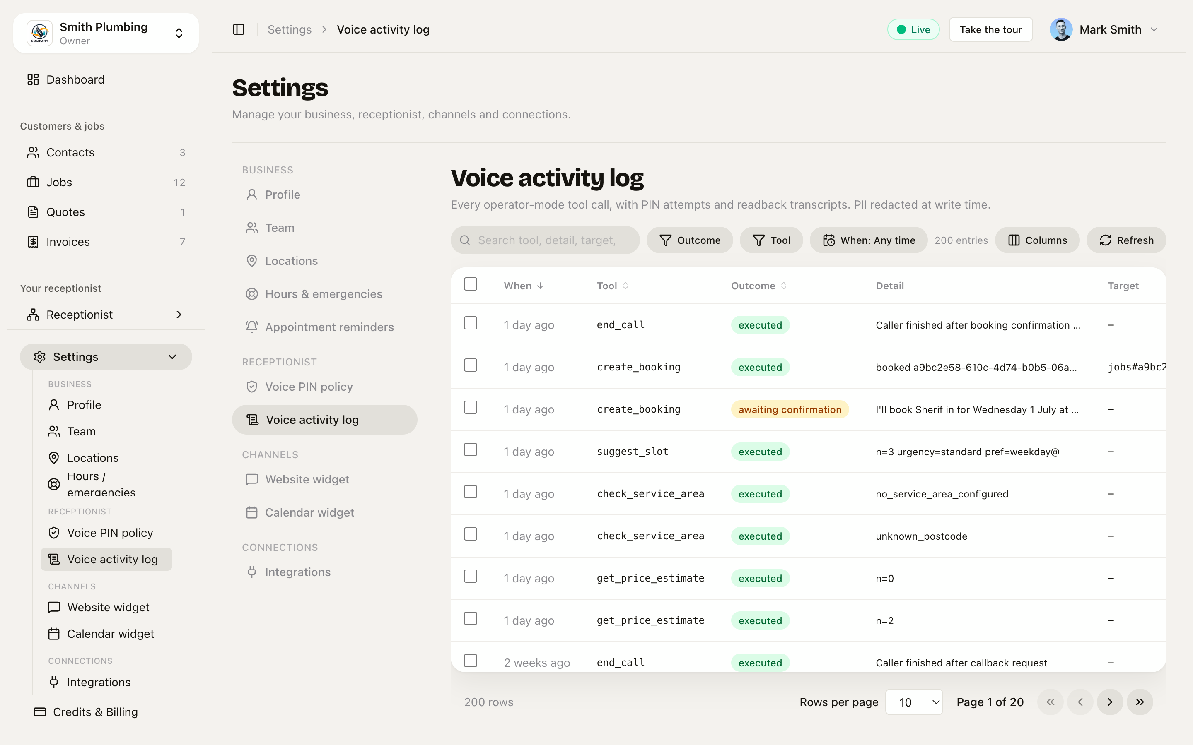Open Integrations in the settings panel

(x=325, y=572)
